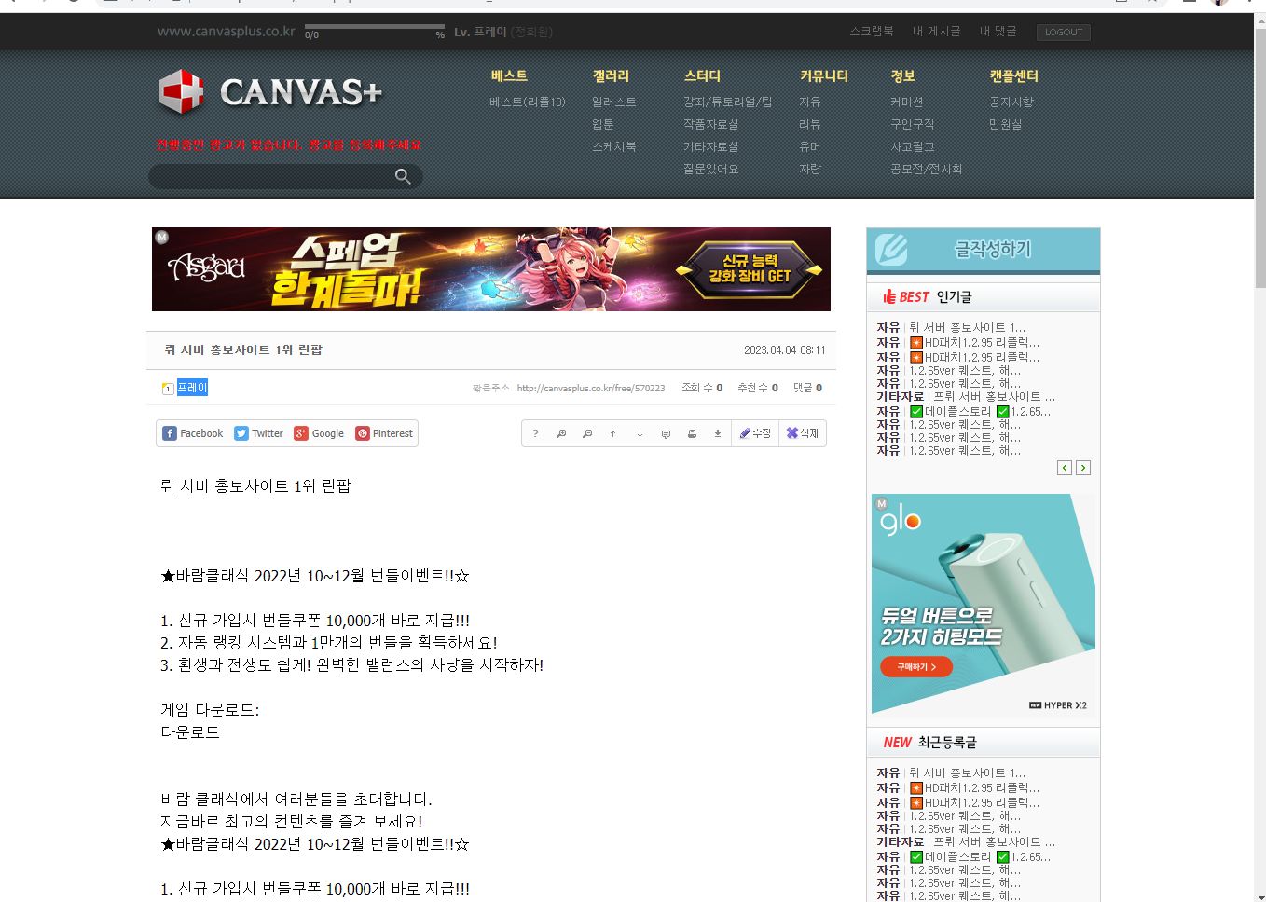Go to next page of BEST 인기글

[1083, 468]
